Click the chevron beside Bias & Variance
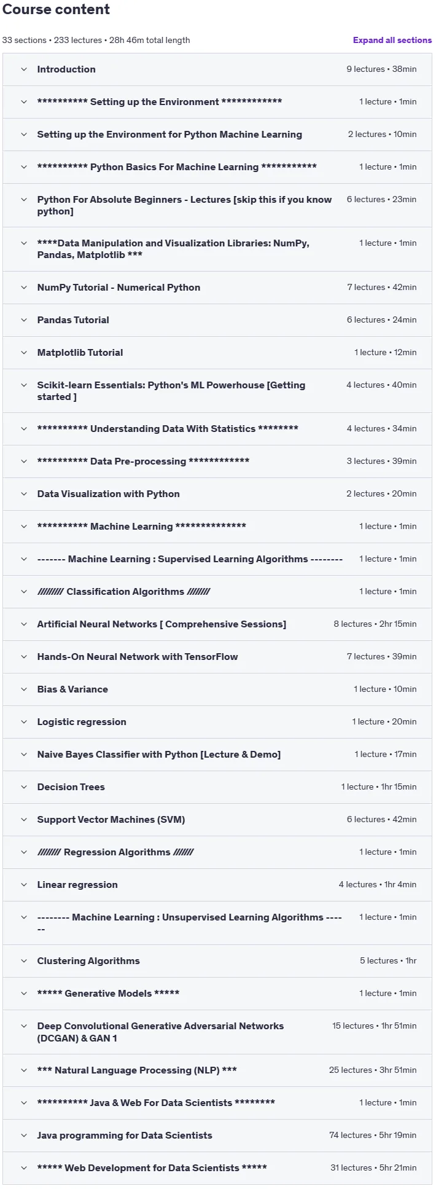Image resolution: width=436 pixels, height=1189 pixels. 24,689
